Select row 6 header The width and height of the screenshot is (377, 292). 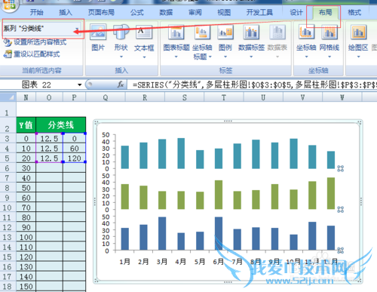click(7, 168)
